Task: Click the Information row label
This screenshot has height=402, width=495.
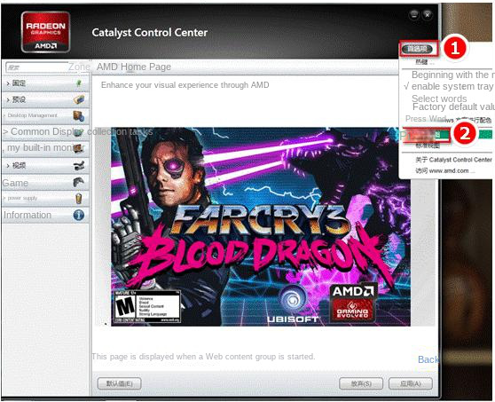Action: pyautogui.click(x=27, y=215)
